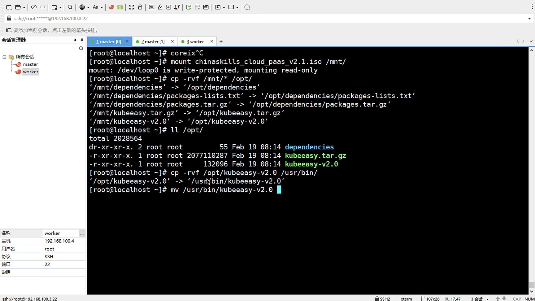Click the address bar ssh URL

51,19
